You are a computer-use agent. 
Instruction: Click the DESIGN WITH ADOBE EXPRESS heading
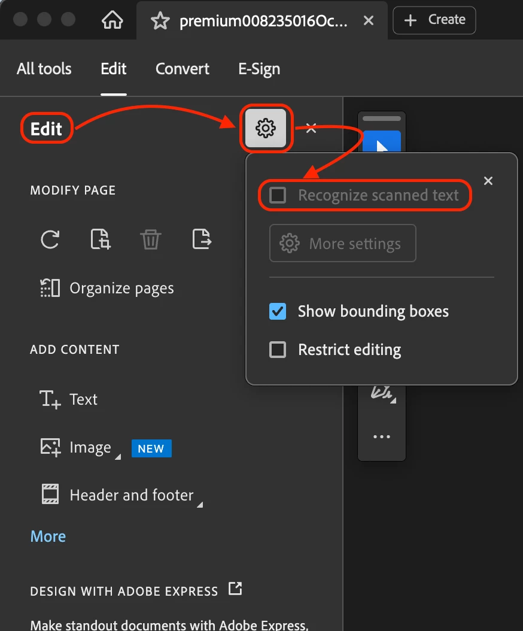tap(124, 591)
